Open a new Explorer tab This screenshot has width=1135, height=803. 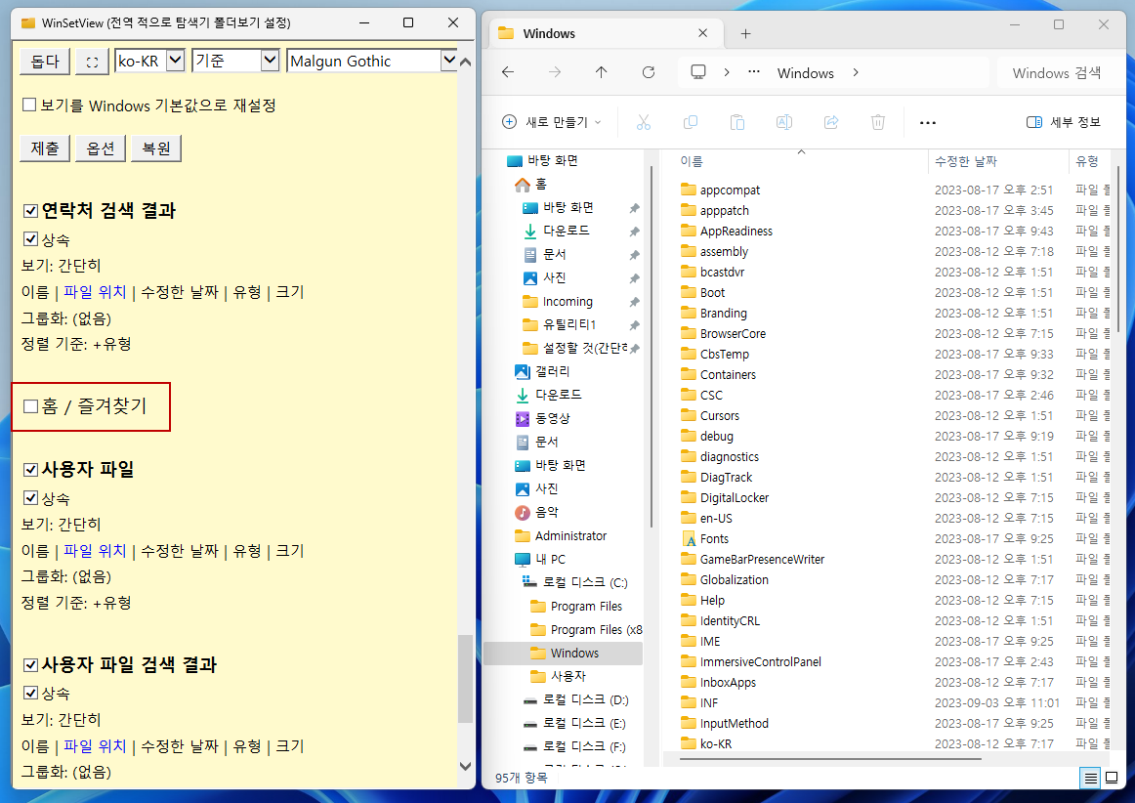[x=745, y=33]
